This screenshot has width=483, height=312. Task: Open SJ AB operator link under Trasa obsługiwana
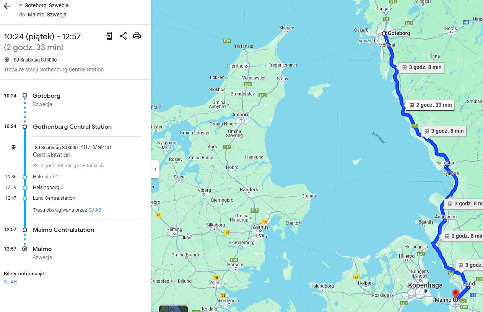point(95,210)
